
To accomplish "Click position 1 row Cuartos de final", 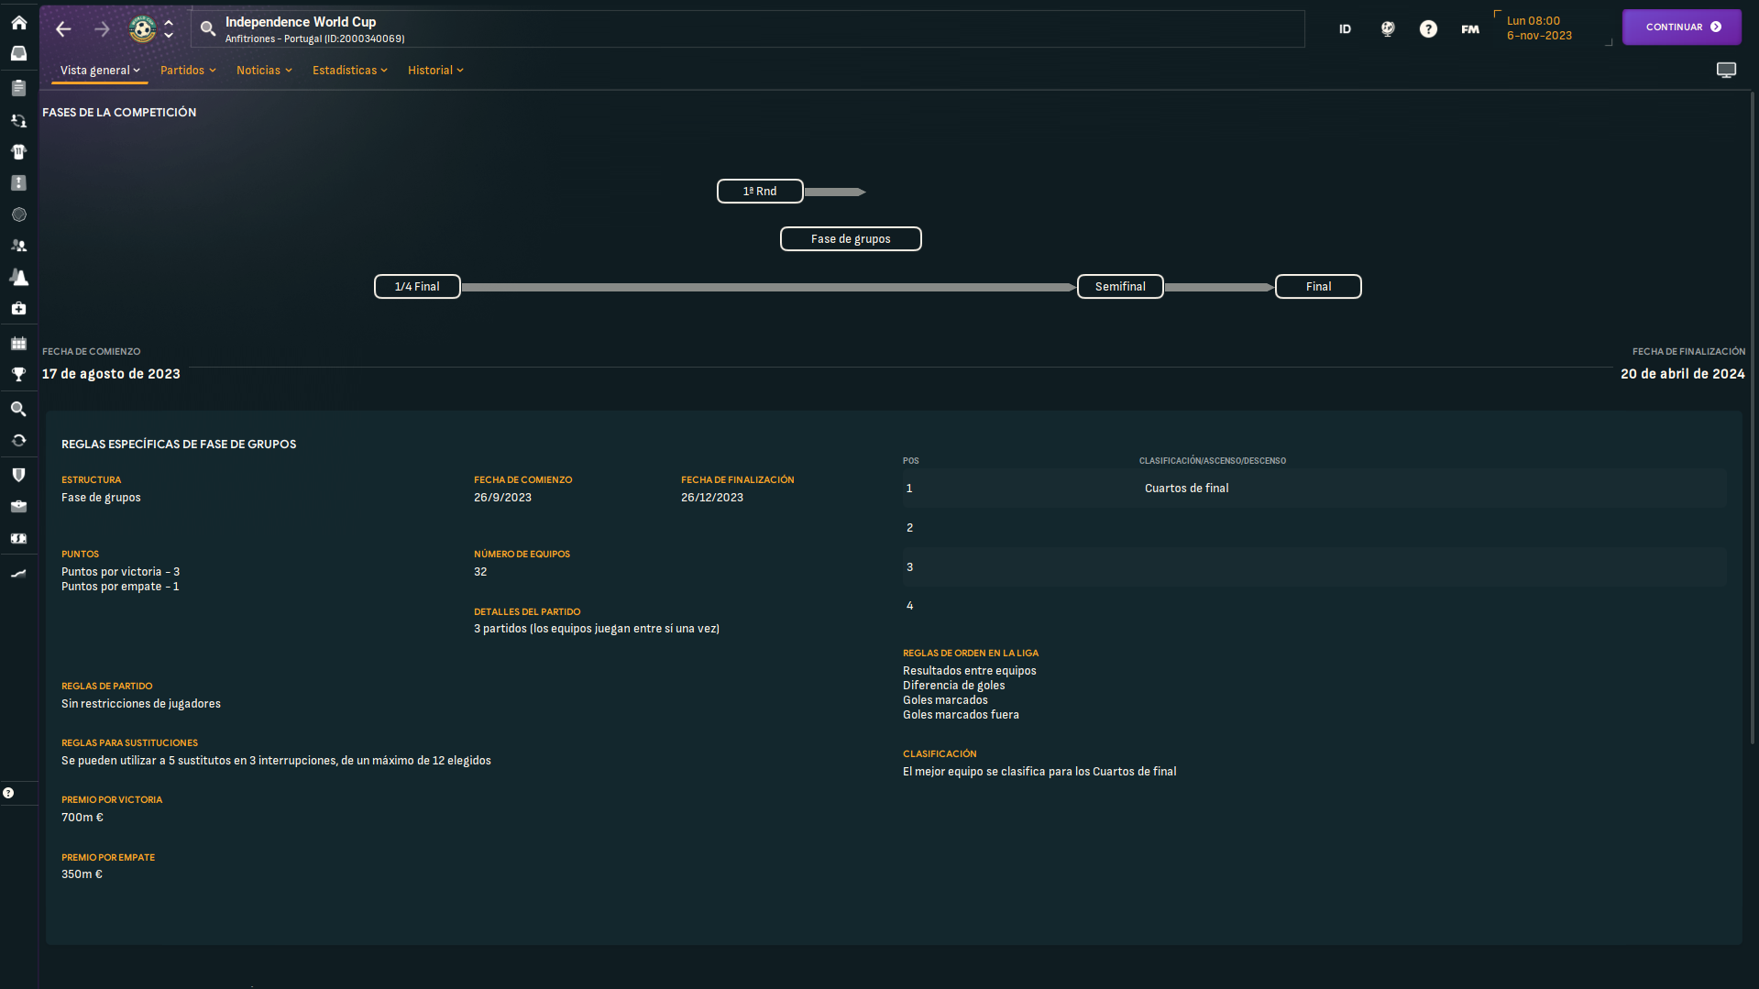I will (1314, 489).
